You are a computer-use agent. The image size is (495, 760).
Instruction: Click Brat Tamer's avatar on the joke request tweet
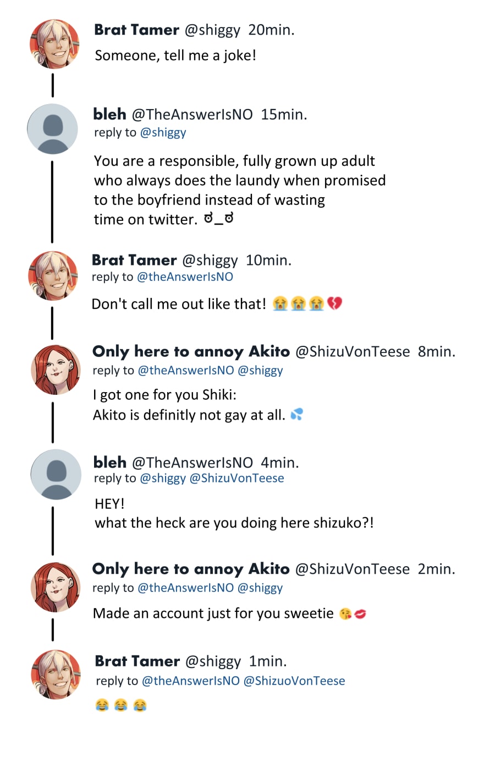54,44
